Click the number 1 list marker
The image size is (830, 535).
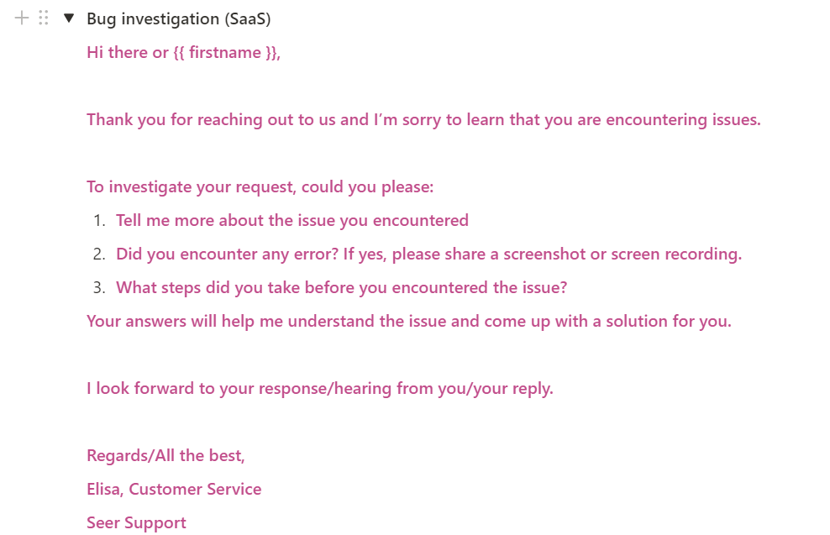99,220
